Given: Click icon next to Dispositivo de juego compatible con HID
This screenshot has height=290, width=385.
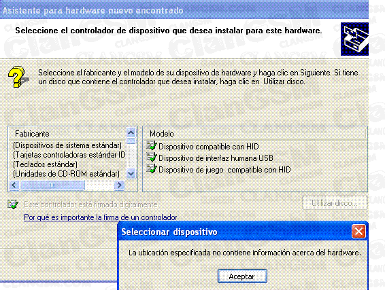Looking at the screenshot, I should 152,168.
